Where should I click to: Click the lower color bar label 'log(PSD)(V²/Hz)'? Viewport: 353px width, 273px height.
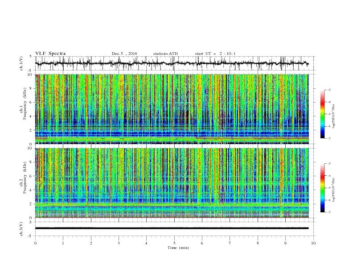pyautogui.click(x=334, y=190)
